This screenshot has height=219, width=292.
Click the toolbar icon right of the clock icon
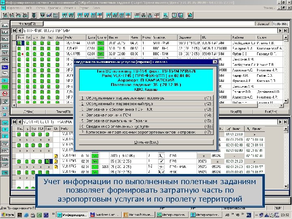pos(181,15)
